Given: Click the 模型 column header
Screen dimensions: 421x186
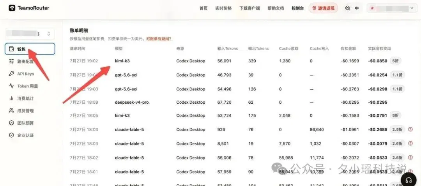Looking at the screenshot, I should [x=119, y=49].
